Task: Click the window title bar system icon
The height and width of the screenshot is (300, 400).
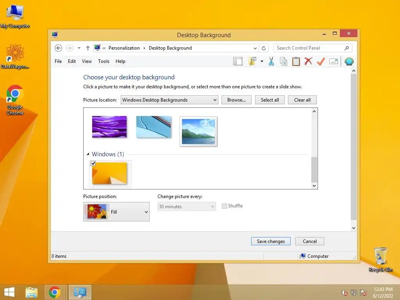Action: [x=55, y=34]
